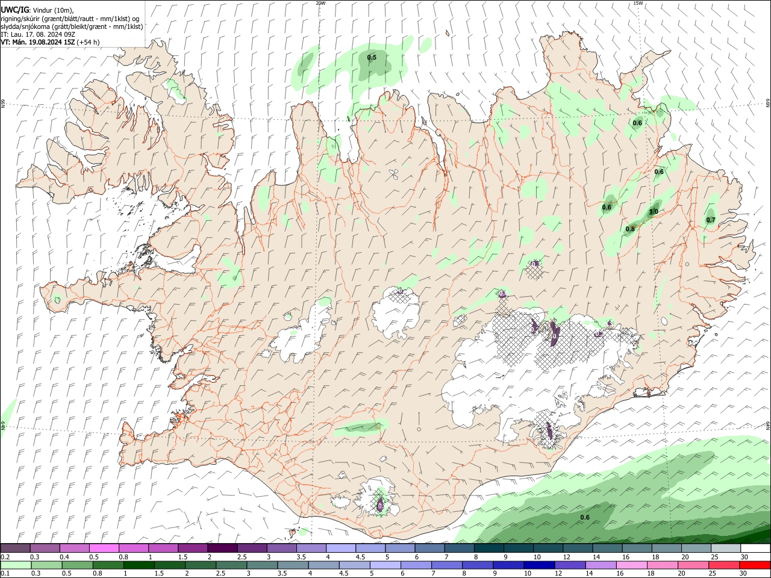Screen dimensions: 771x578
Task: Select the deep navy blue 10 swatch in lower legend
Action: (539, 565)
